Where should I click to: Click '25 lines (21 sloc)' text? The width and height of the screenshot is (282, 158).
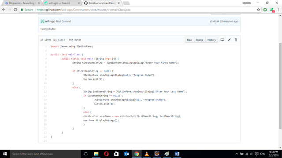(52, 40)
